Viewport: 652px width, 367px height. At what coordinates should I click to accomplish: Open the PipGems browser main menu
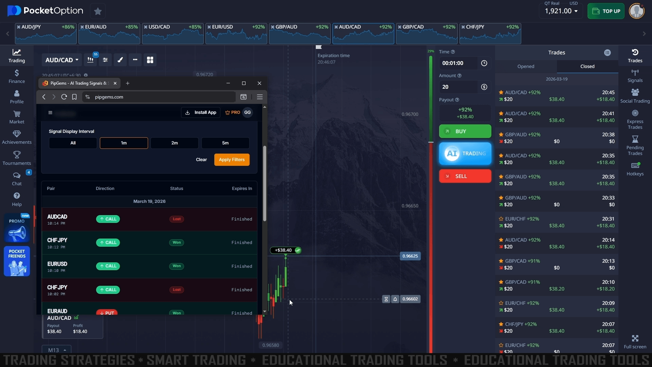click(260, 97)
